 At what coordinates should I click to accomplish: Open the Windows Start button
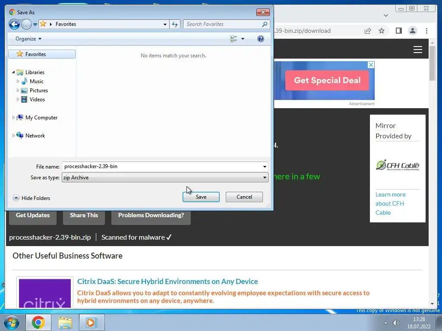pos(12,322)
